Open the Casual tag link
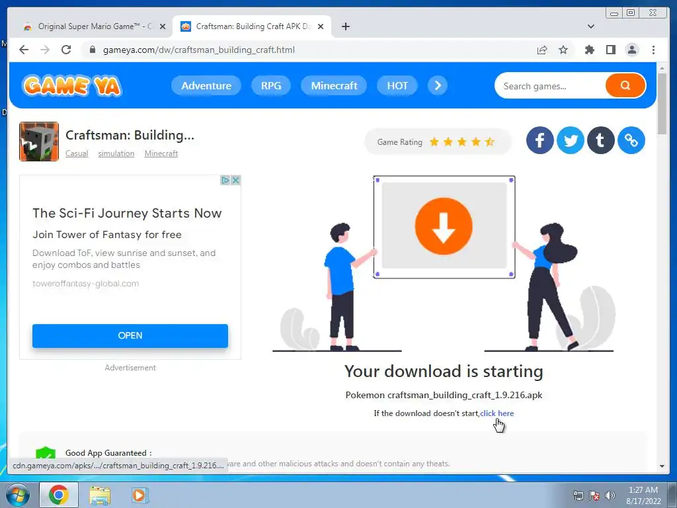 pos(77,153)
